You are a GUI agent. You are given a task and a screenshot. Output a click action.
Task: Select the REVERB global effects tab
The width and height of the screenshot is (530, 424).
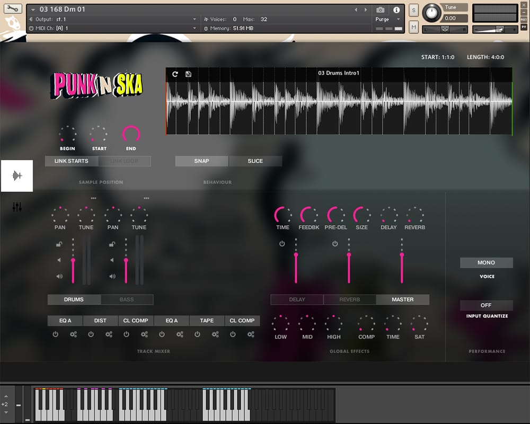tap(349, 299)
